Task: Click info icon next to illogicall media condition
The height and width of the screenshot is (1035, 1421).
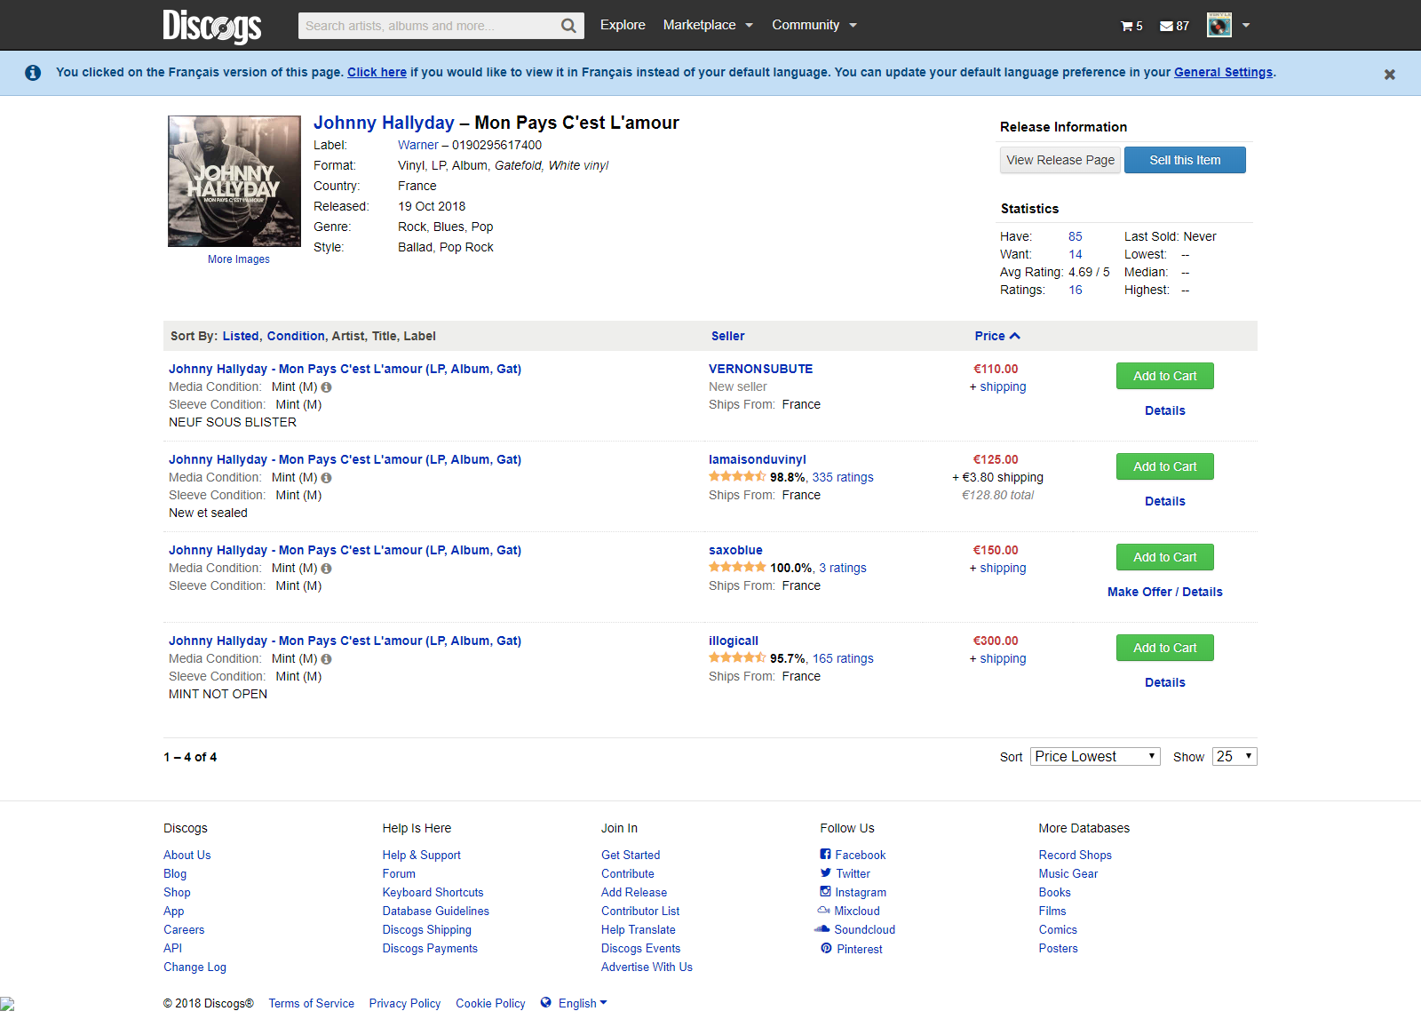Action: (326, 659)
